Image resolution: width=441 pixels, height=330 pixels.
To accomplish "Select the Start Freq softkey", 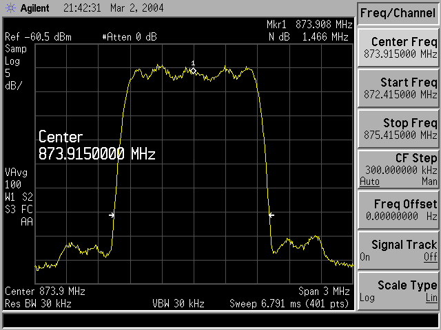I will click(398, 89).
